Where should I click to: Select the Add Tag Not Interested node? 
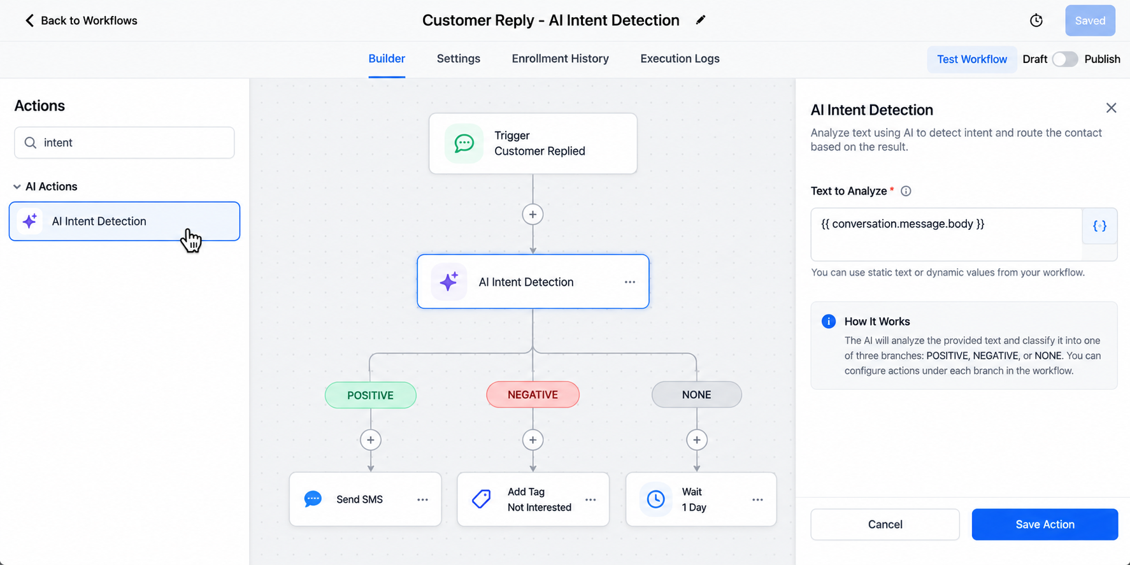tap(533, 499)
